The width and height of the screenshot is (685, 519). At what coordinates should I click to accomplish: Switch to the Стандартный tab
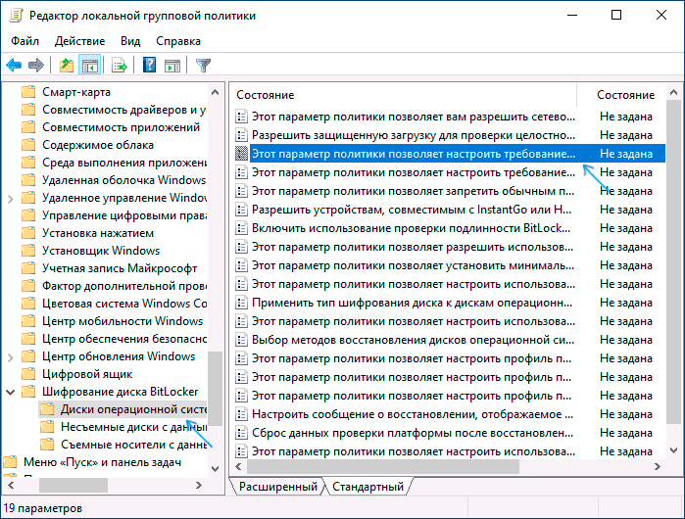pyautogui.click(x=367, y=487)
